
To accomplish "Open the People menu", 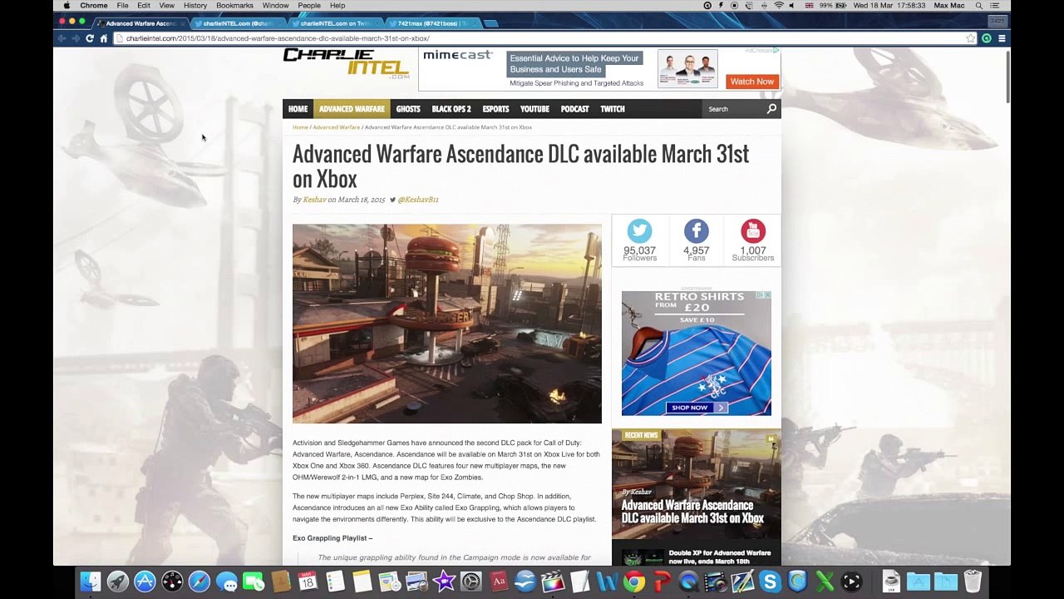I will [x=309, y=6].
